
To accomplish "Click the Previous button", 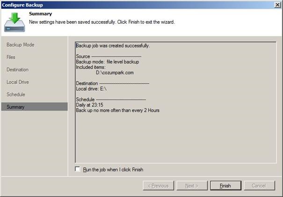I will click(158, 185).
